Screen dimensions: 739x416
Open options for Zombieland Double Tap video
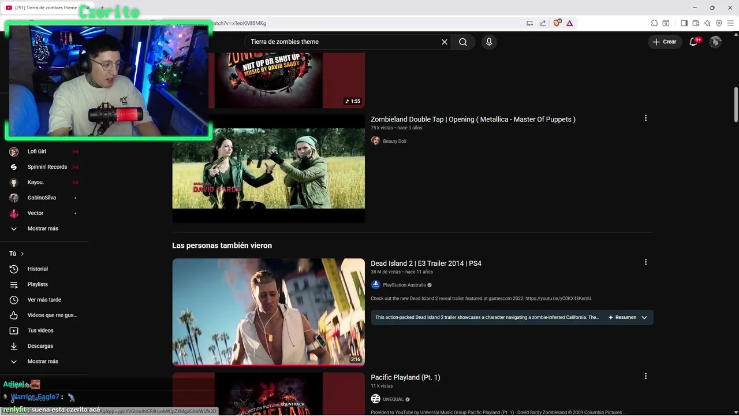click(645, 118)
